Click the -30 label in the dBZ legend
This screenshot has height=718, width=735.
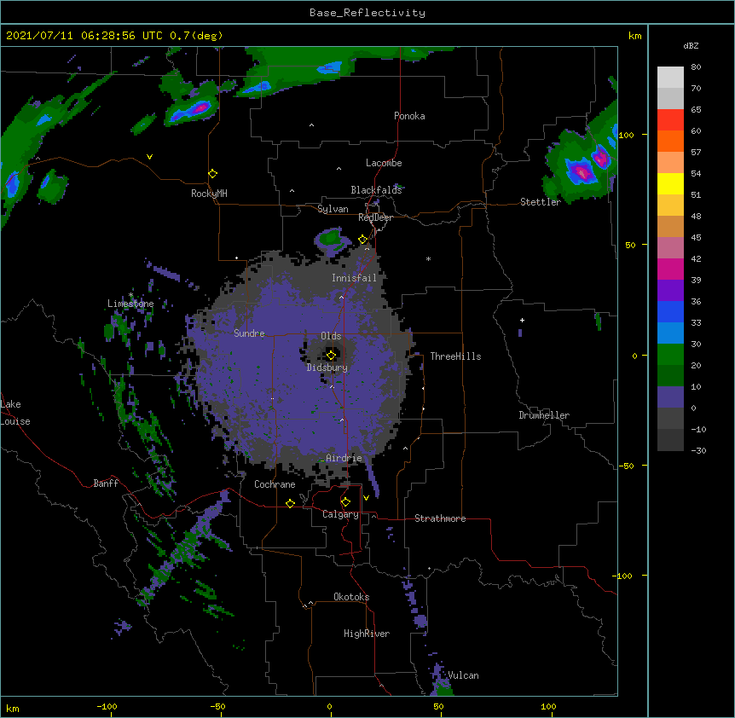pyautogui.click(x=698, y=450)
